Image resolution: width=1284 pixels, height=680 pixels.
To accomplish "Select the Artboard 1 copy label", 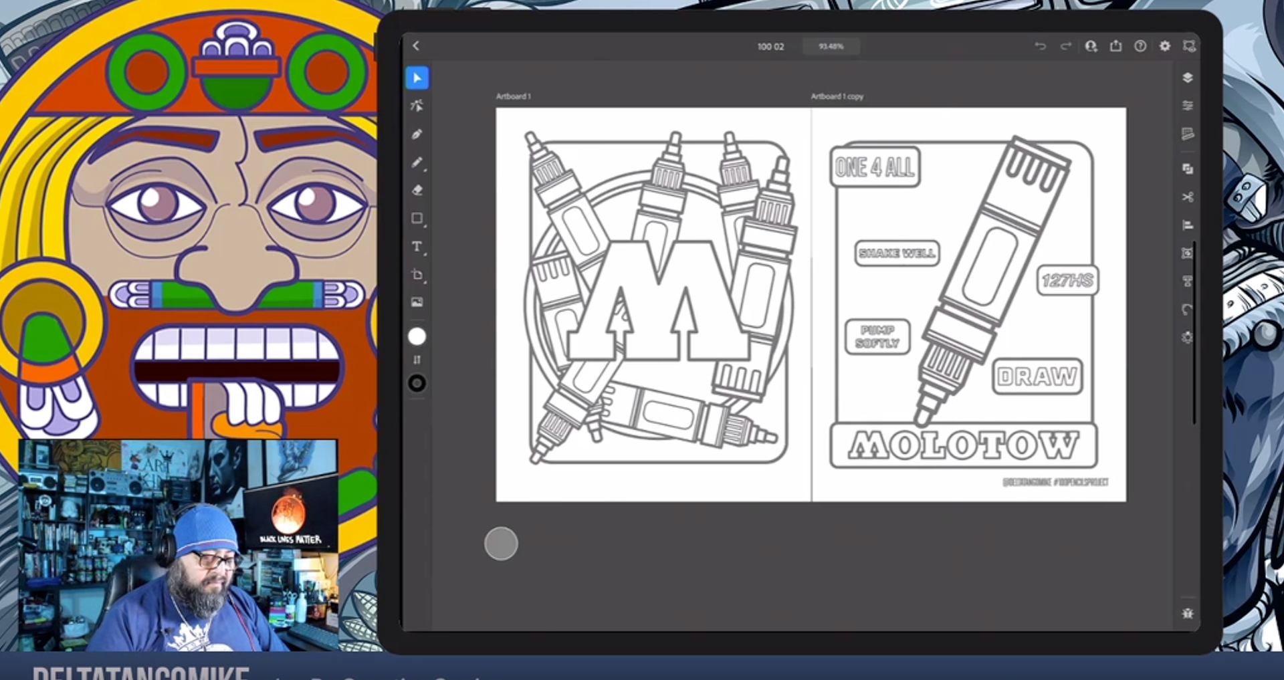I will pyautogui.click(x=837, y=96).
